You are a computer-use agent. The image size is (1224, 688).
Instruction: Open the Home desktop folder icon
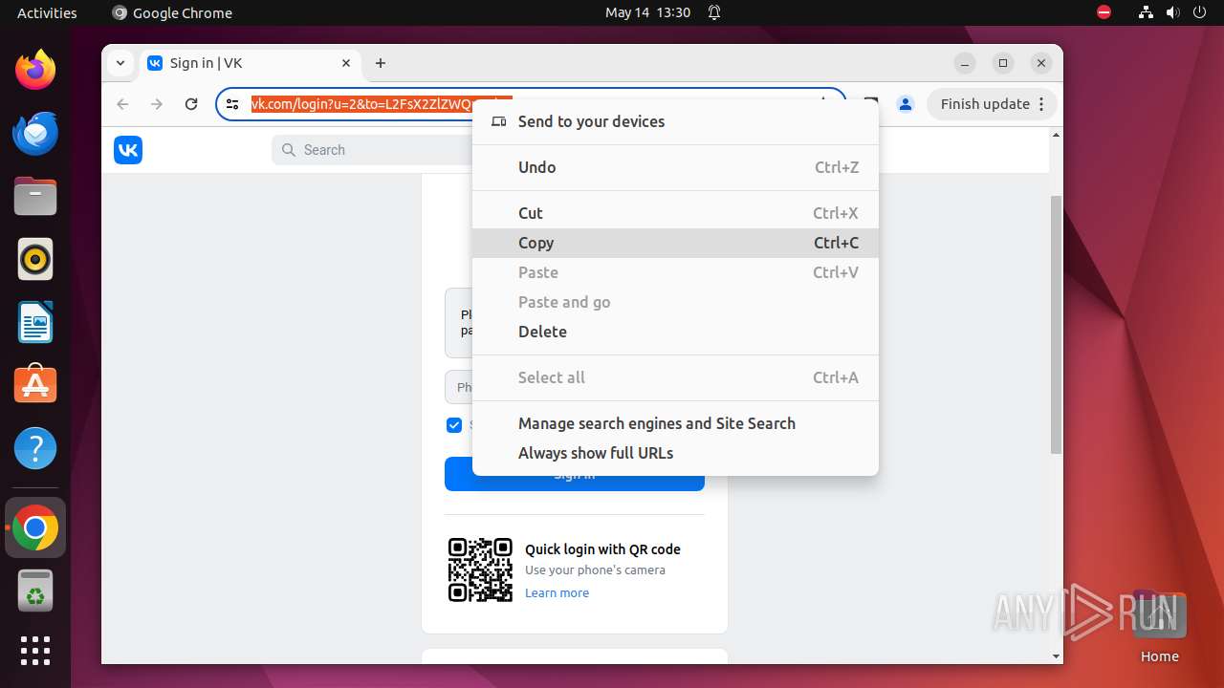[1159, 628]
